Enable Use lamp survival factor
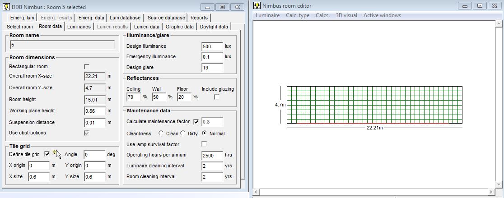Screen dimensions: 504x198 pos(204,144)
